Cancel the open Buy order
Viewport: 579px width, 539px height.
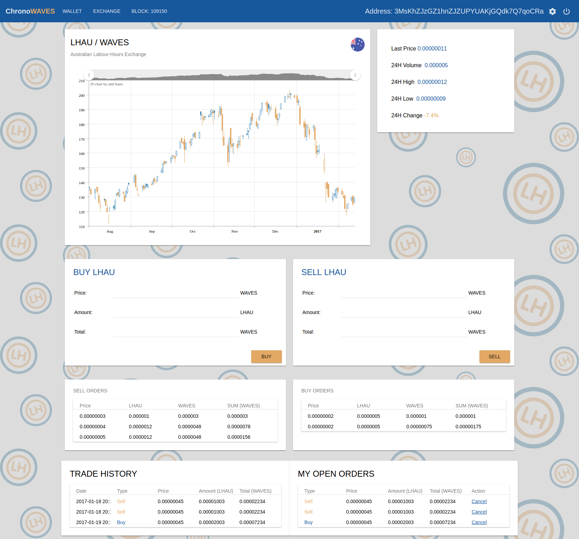click(479, 522)
